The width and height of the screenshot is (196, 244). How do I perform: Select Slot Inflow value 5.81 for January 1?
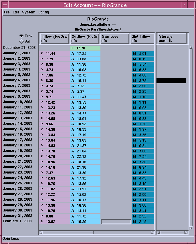click(143, 54)
